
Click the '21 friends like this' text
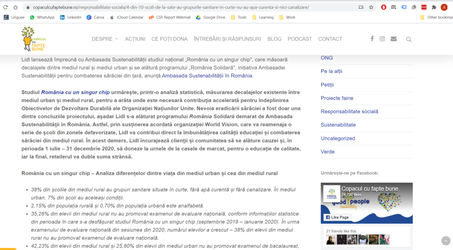[341, 231]
